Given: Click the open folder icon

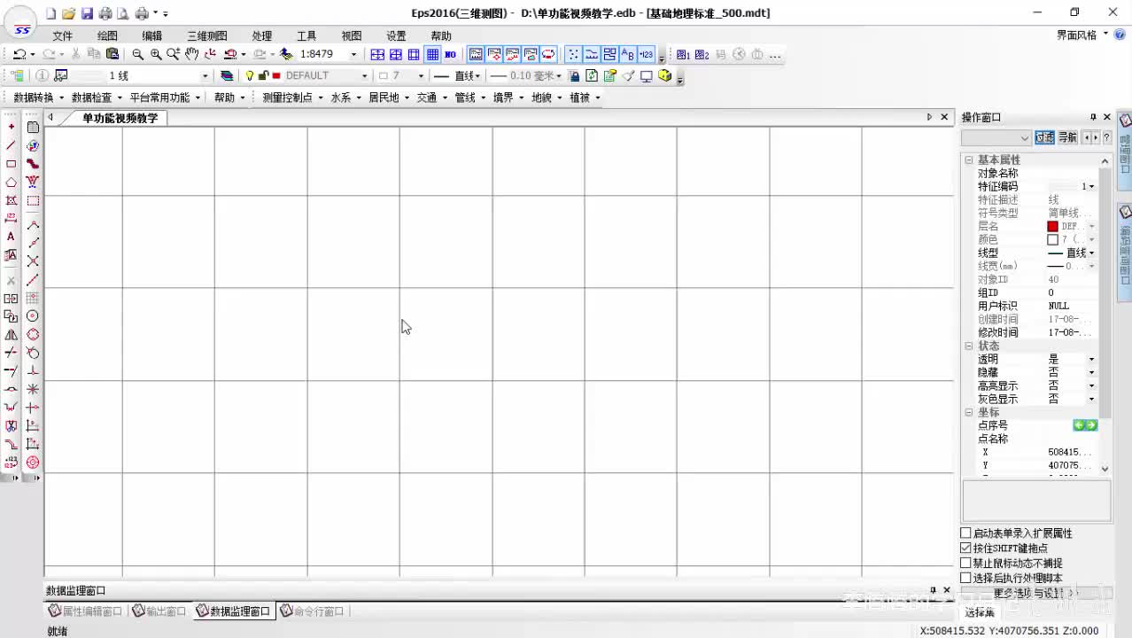Looking at the screenshot, I should click(69, 13).
